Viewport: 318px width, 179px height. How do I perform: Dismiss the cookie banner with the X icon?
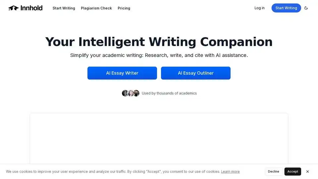(x=307, y=171)
